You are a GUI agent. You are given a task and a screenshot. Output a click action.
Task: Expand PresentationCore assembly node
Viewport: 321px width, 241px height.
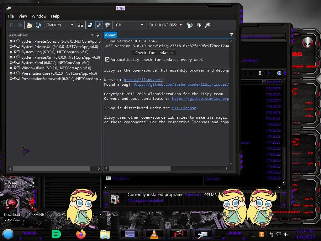[11, 73]
